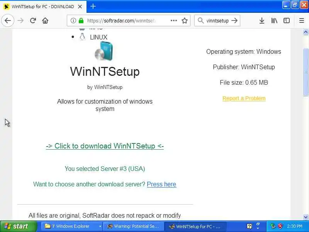Click the restore desktop toolbar icon
The image size is (309, 232).
click(258, 225)
